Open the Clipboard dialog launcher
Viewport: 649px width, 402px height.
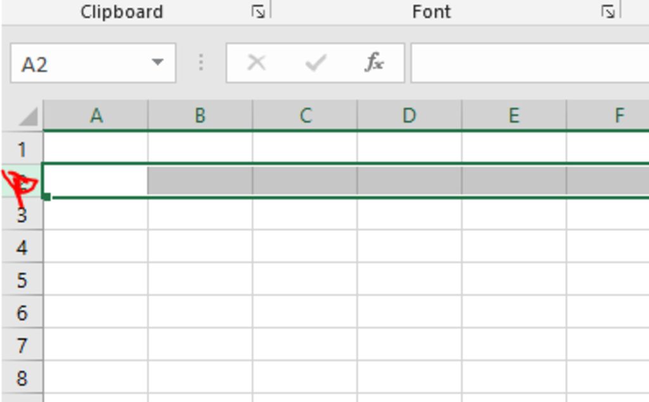point(259,11)
